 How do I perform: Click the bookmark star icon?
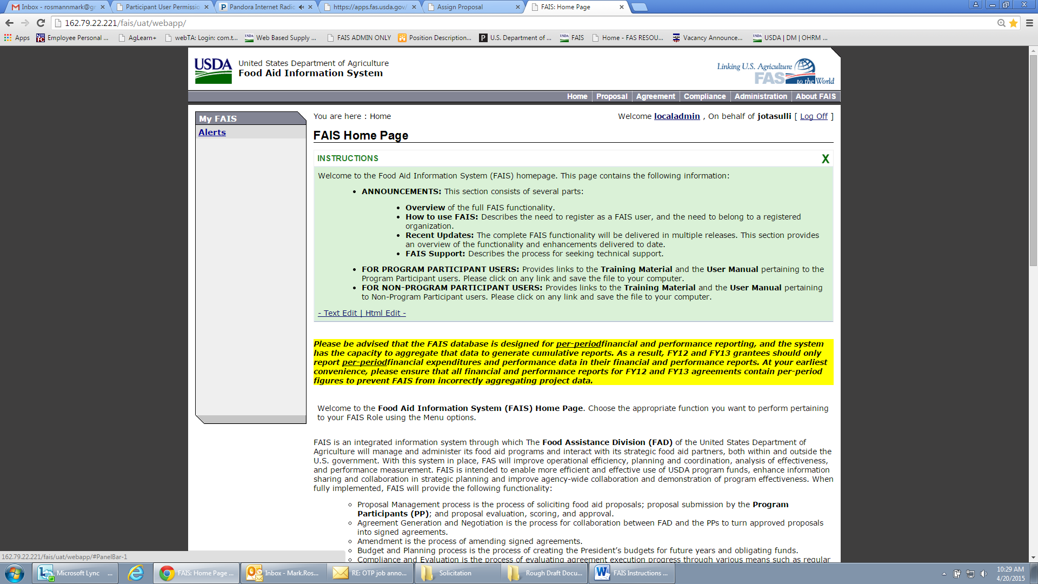[1014, 23]
